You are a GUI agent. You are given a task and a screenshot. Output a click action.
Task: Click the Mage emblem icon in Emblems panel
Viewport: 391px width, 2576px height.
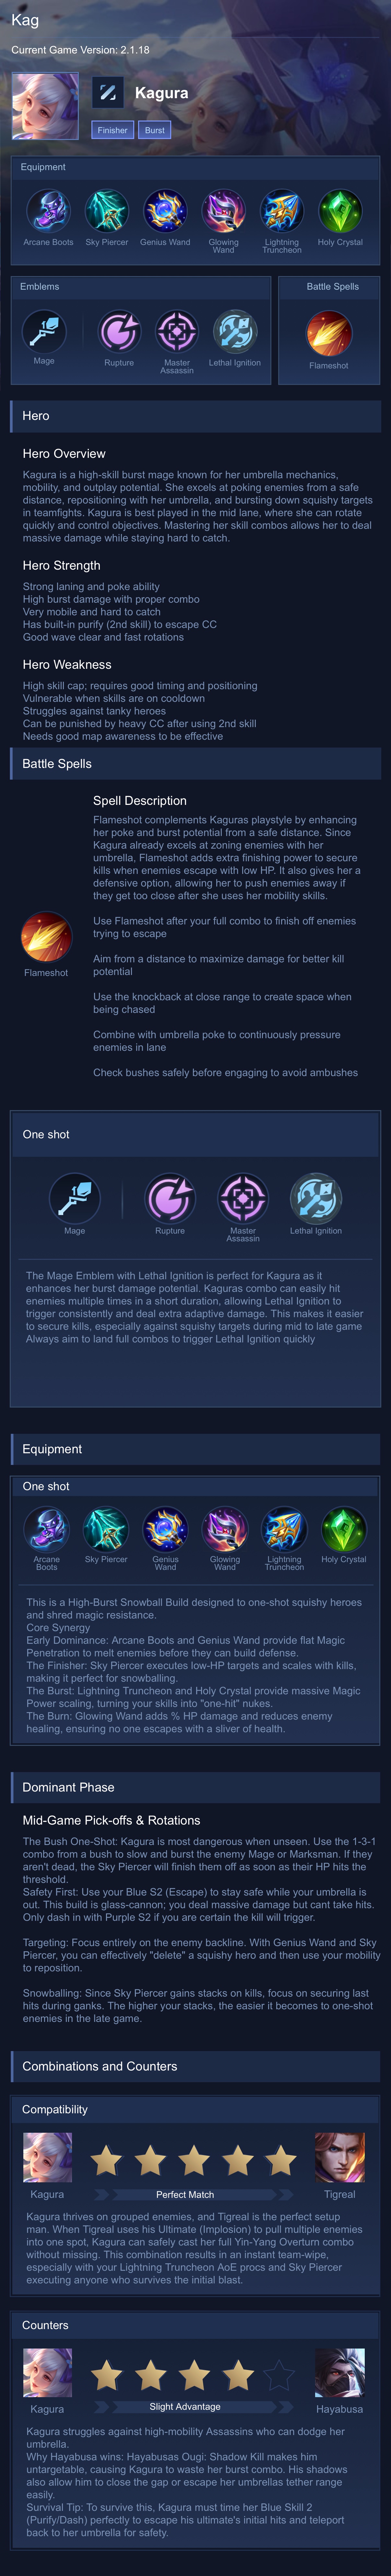44,331
